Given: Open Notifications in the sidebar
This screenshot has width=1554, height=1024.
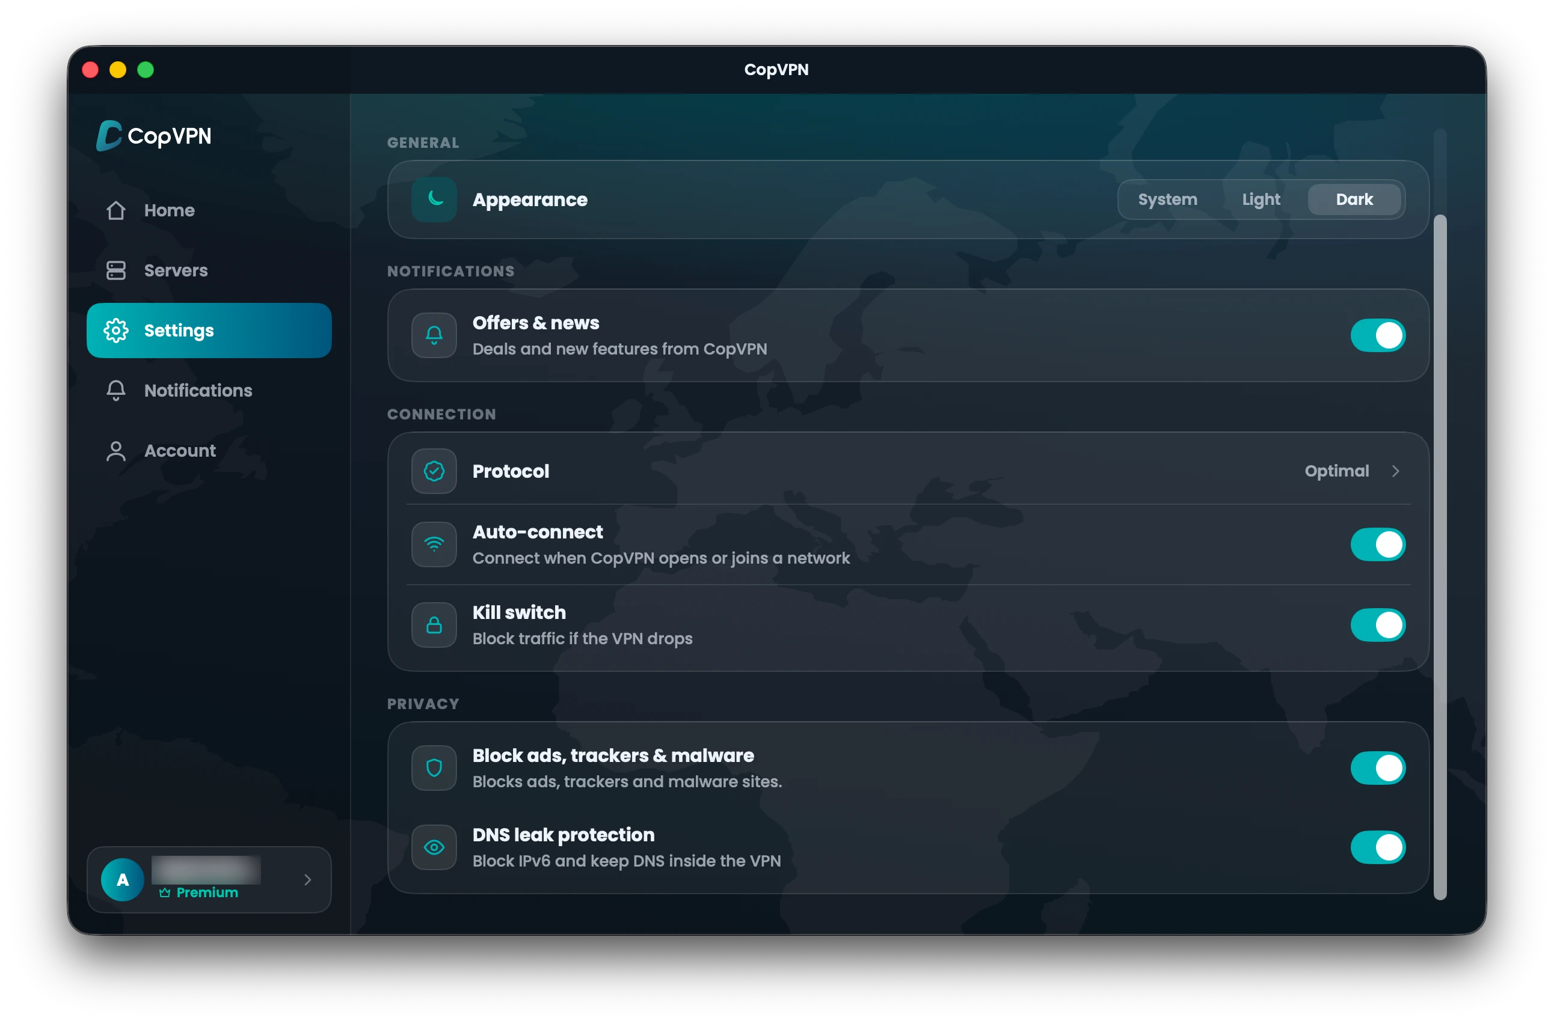Looking at the screenshot, I should point(209,391).
